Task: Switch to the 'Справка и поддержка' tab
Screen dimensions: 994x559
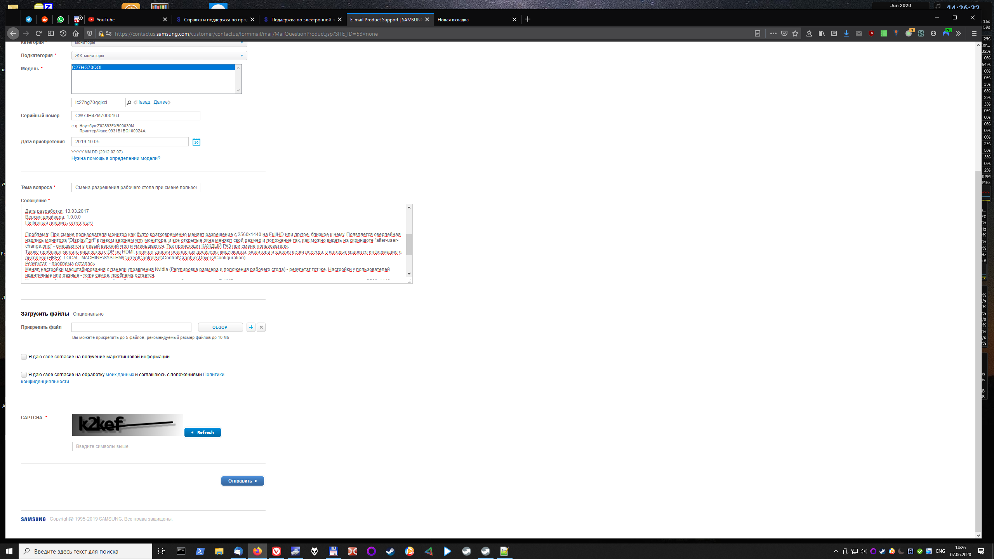Action: (x=215, y=19)
